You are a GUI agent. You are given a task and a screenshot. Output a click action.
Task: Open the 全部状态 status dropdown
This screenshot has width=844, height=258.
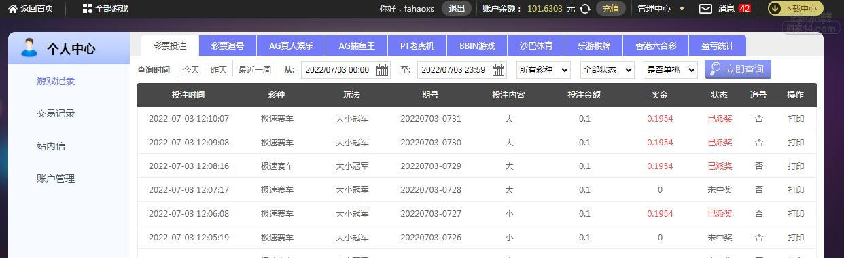coord(607,69)
